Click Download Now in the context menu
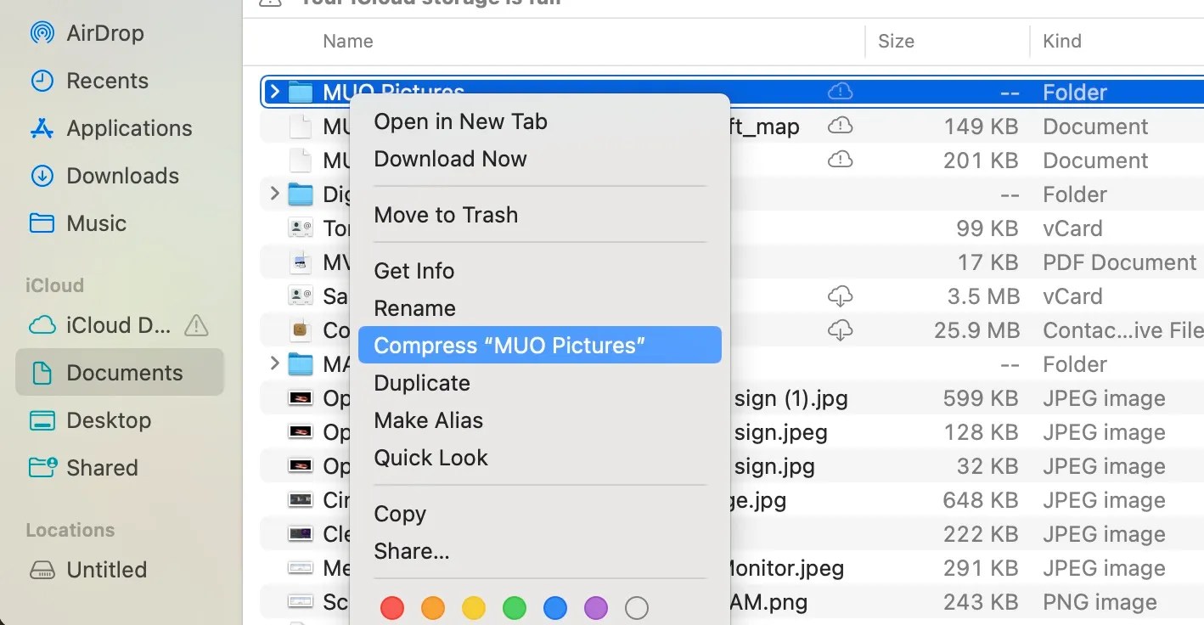 (450, 159)
